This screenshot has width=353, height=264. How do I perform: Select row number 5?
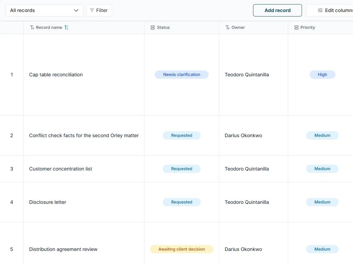click(x=12, y=249)
